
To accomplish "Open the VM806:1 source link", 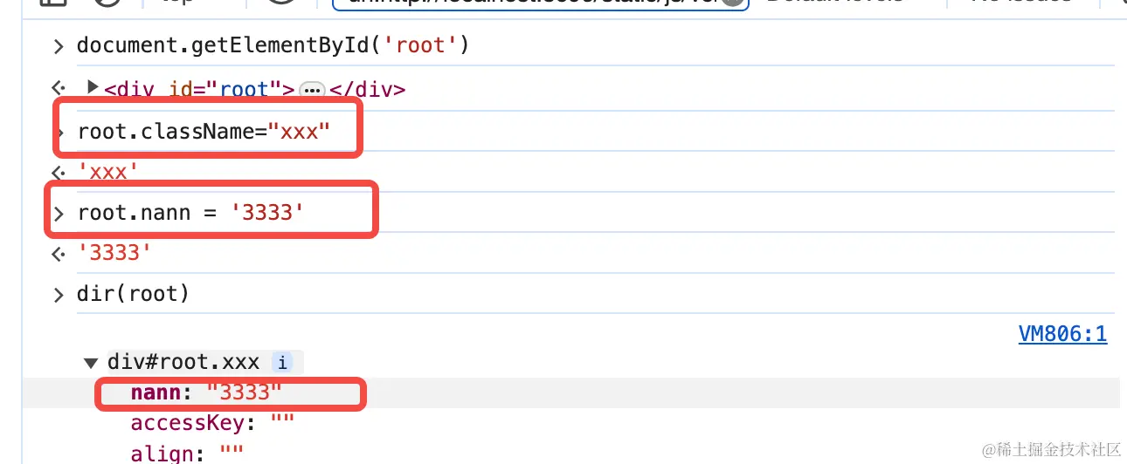I will click(1062, 334).
